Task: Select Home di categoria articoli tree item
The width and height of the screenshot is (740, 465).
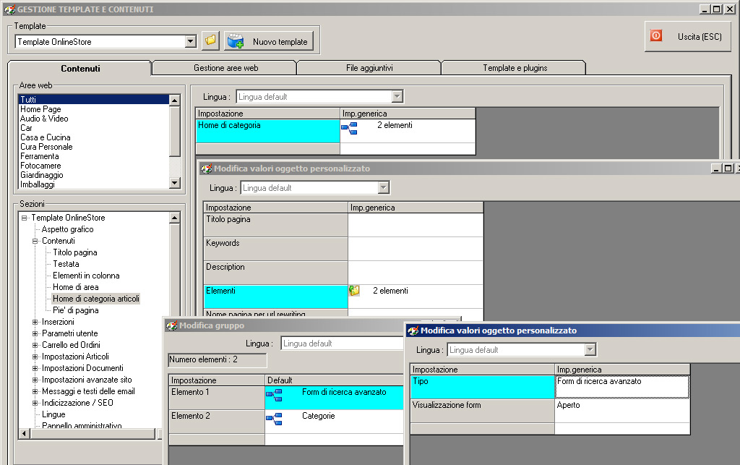Action: (x=96, y=299)
